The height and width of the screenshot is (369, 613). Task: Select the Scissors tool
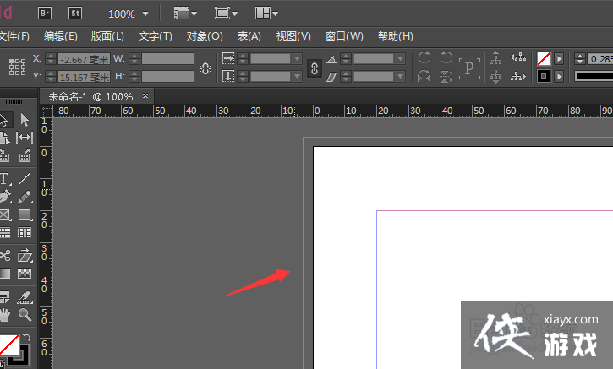click(x=4, y=256)
